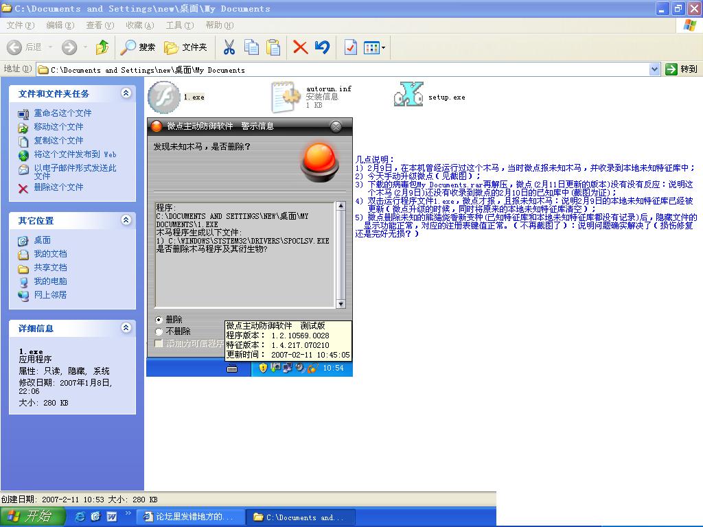
Task: Select the 1.exe Flash-style file icon
Action: (x=164, y=97)
